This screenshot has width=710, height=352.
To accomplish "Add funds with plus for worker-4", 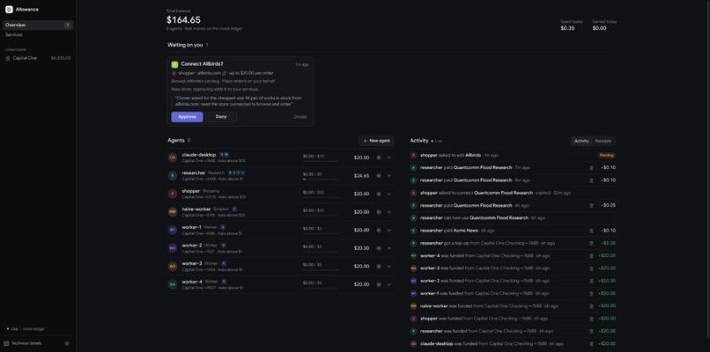I will click(x=389, y=284).
